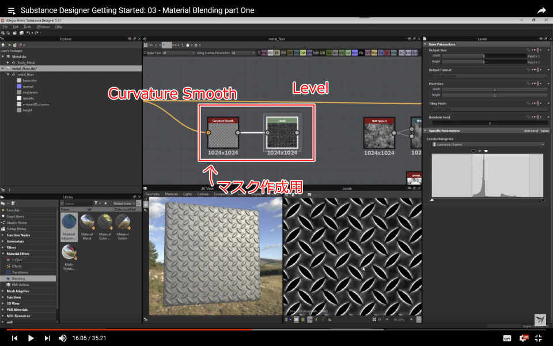Viewport: 553px width, 346px height.
Task: Click the Gry node shortcut chip
Action: click(335, 53)
